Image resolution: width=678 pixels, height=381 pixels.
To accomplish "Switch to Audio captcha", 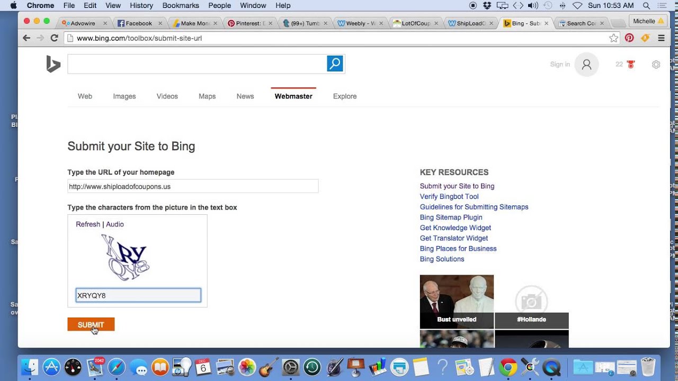I will [115, 224].
